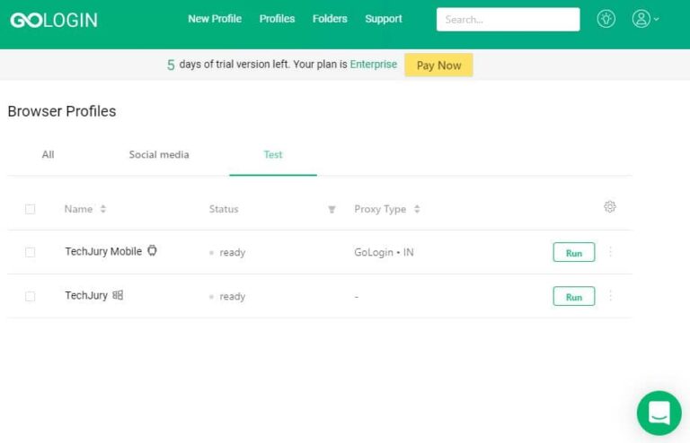Run the TechJury Mobile profile

pyautogui.click(x=573, y=253)
